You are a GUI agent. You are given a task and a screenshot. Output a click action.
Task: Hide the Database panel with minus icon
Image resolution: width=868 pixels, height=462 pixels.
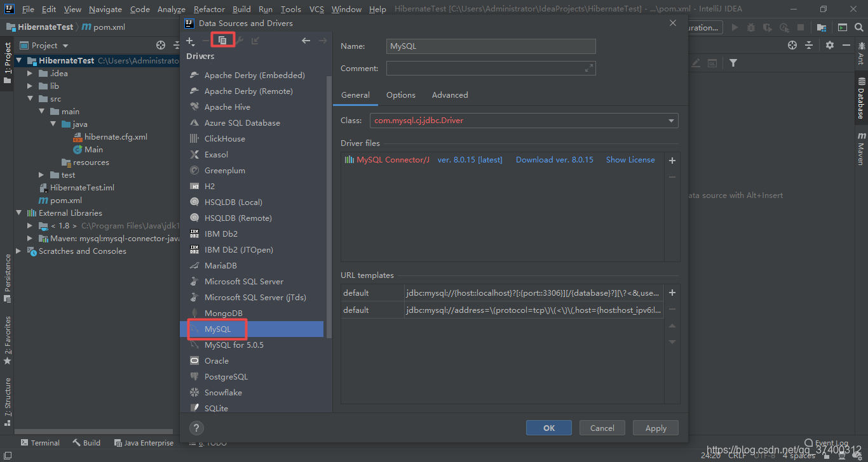point(846,45)
